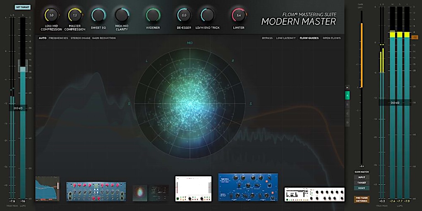Switch to the Auto view
Screen dimensions: 422x211
point(43,38)
